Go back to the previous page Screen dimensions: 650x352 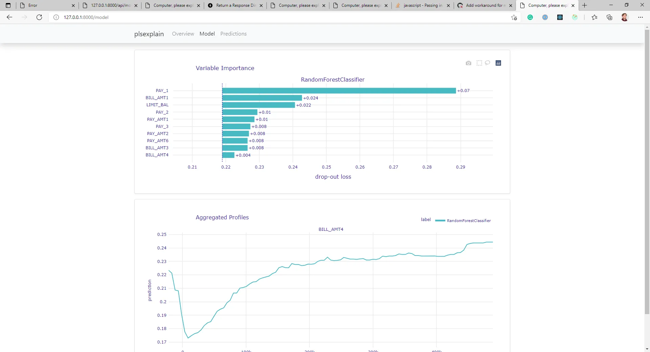click(9, 17)
